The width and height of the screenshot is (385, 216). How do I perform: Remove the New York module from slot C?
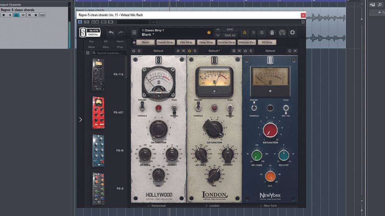coord(295,51)
